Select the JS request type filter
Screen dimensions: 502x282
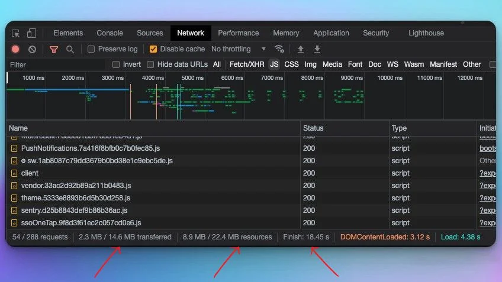274,64
